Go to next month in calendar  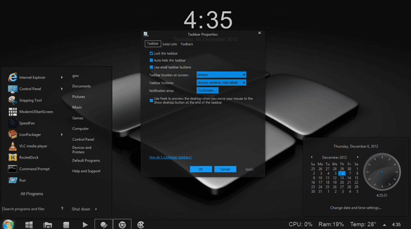(x=358, y=157)
